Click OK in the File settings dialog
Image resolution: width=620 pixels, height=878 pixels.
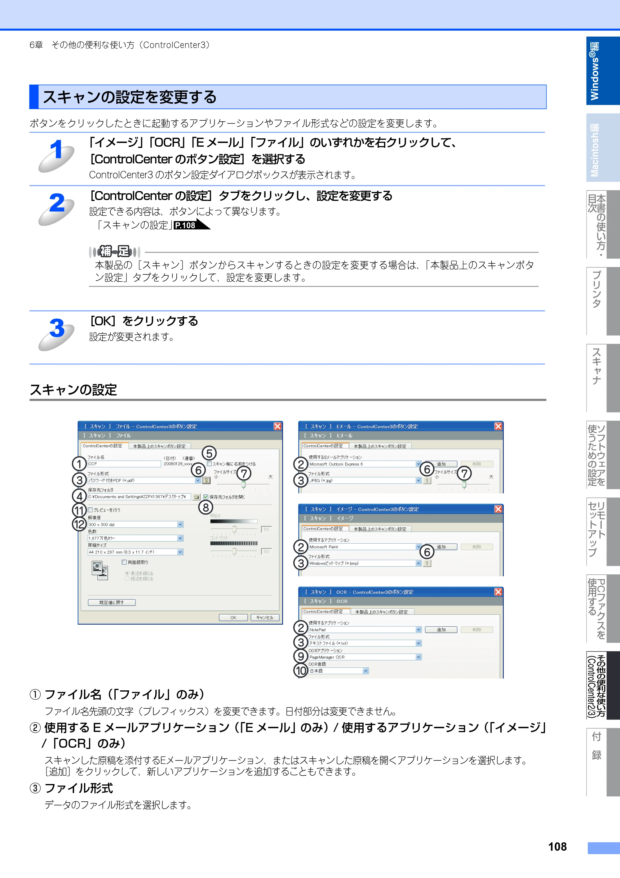[233, 617]
